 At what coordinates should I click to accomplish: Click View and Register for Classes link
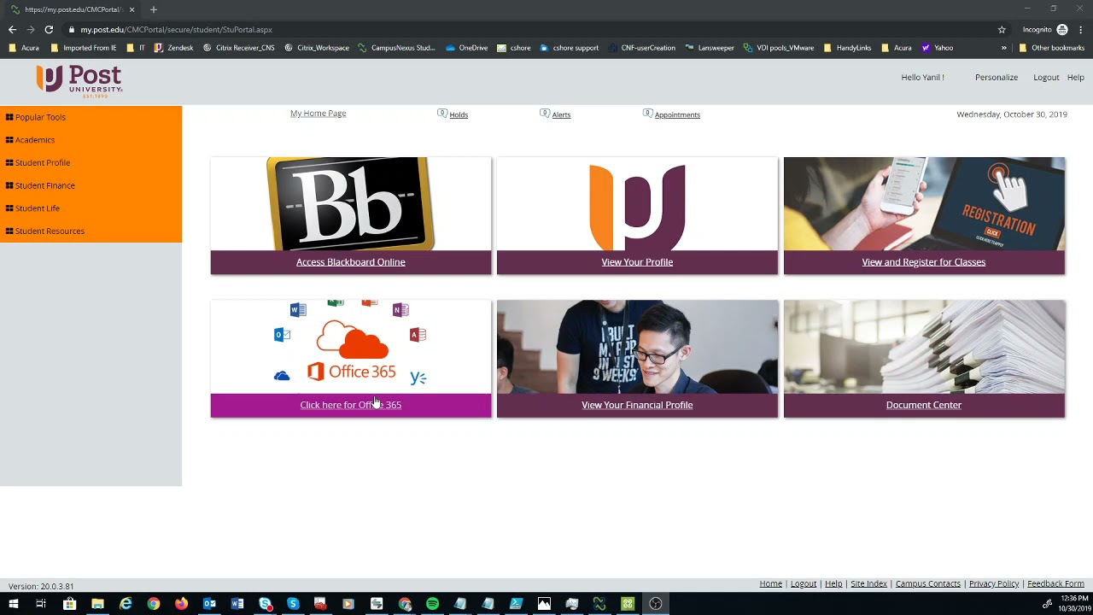[x=924, y=262]
